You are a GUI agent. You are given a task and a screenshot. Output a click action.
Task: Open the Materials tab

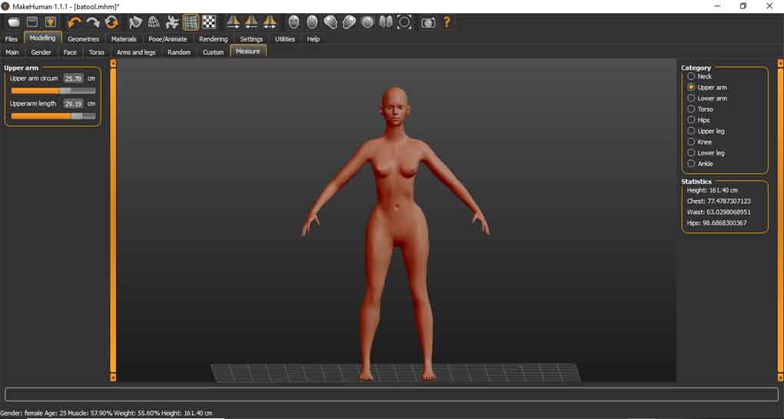point(124,39)
